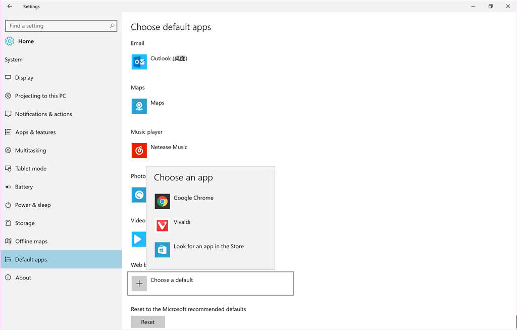Go to Storage settings
This screenshot has width=517, height=330.
pos(61,223)
